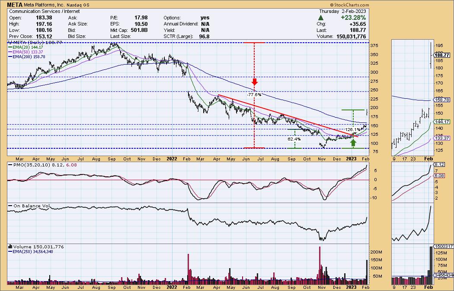Click the On Balance Vol indicator label

coord(32,206)
